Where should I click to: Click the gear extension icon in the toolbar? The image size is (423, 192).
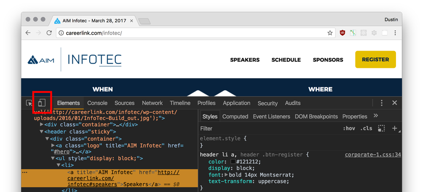[374, 33]
